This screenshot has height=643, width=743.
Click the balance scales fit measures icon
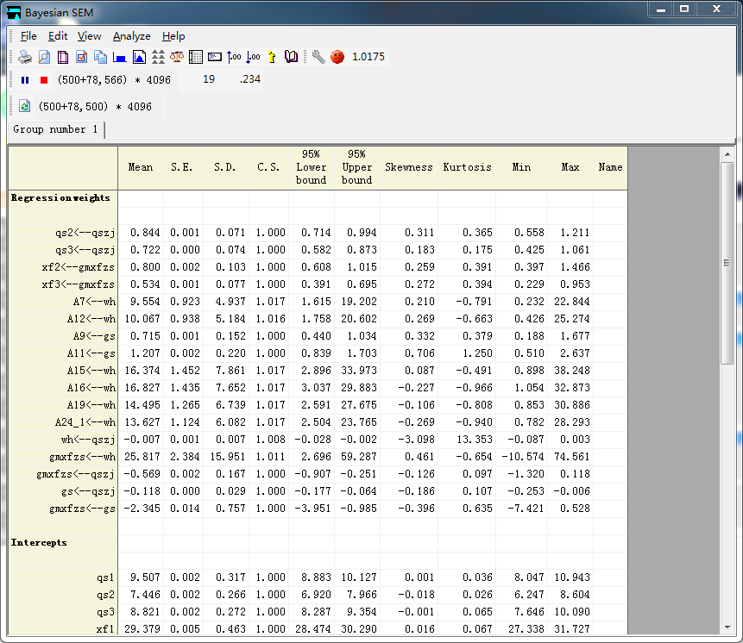coord(177,57)
